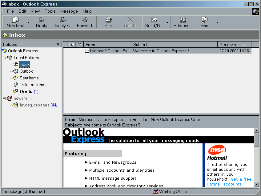Open the Help menu

click(87, 11)
